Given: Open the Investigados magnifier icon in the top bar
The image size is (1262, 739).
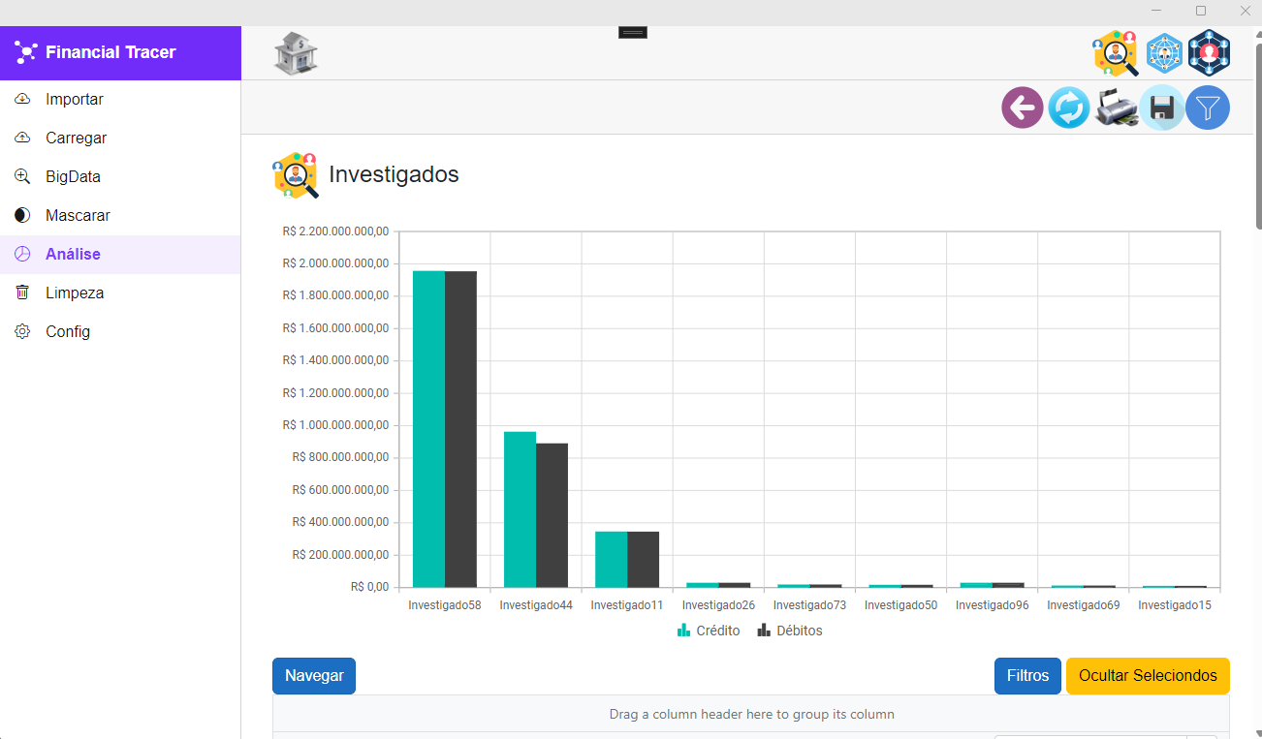Looking at the screenshot, I should (x=1115, y=53).
